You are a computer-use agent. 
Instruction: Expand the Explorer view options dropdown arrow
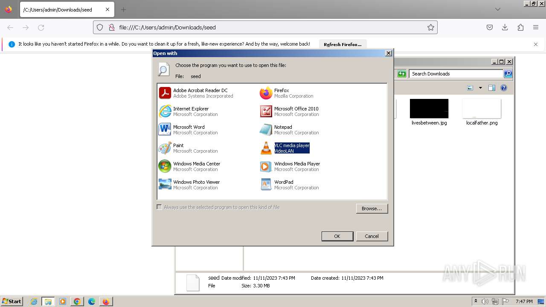pos(480,88)
